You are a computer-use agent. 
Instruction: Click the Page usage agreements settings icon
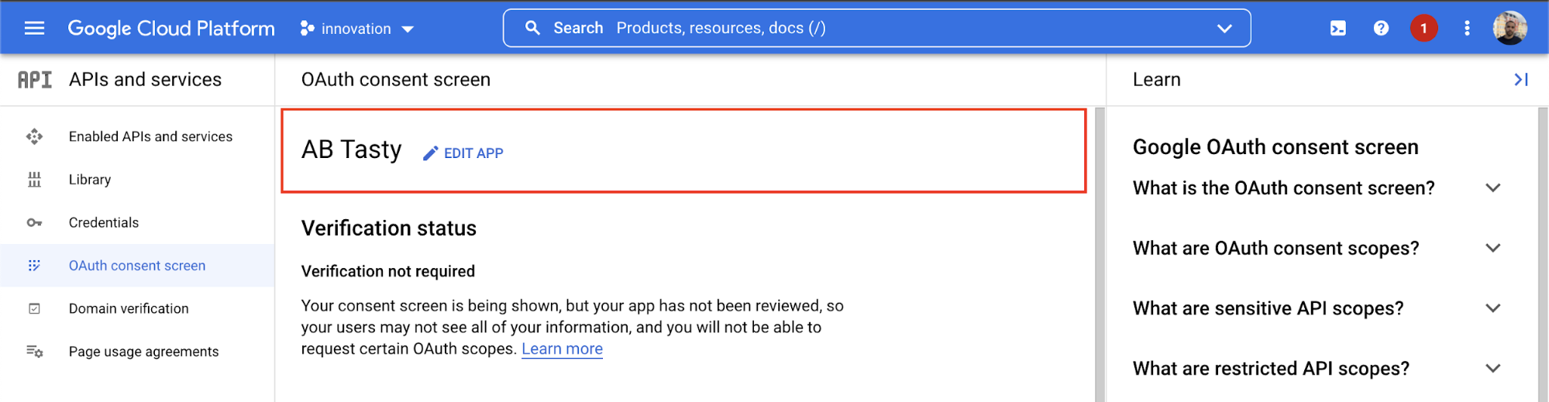34,352
